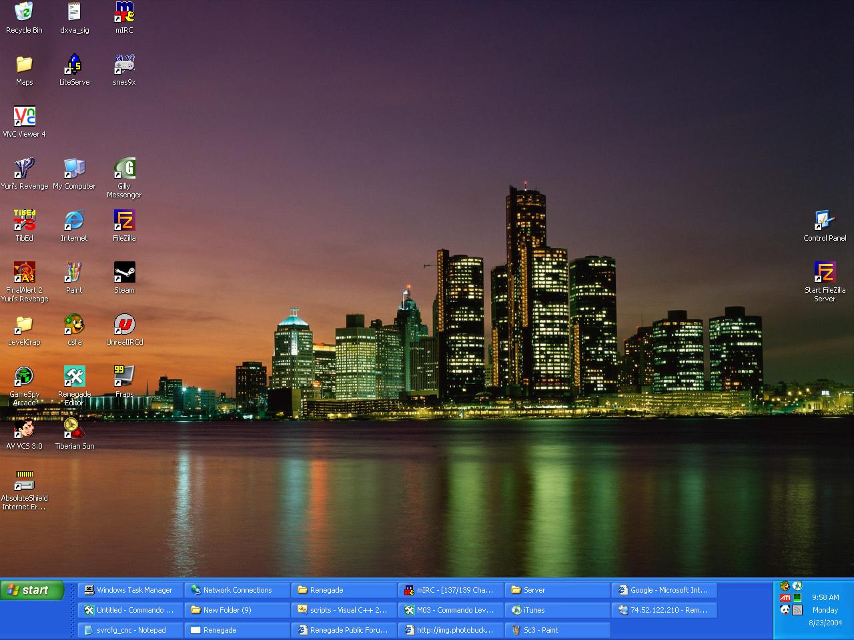This screenshot has height=640, width=854.
Task: Click the Recycle Bin icon
Action: coord(24,12)
